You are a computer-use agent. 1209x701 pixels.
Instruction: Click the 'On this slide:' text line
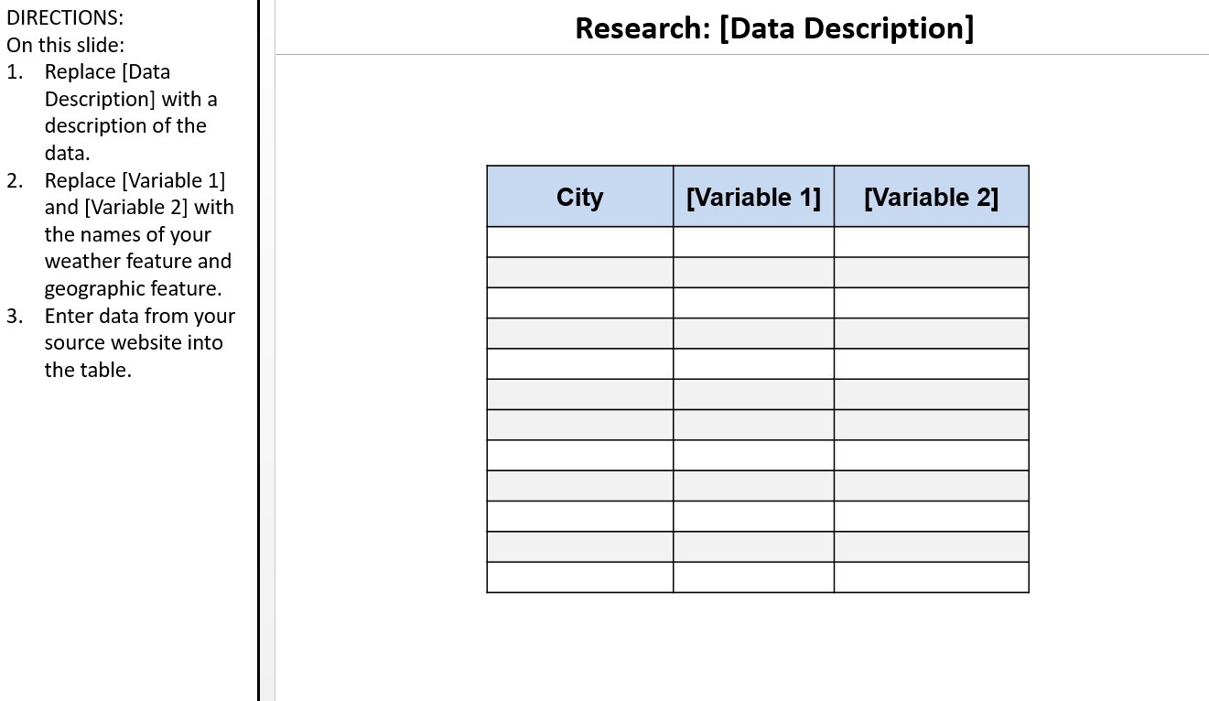(66, 45)
